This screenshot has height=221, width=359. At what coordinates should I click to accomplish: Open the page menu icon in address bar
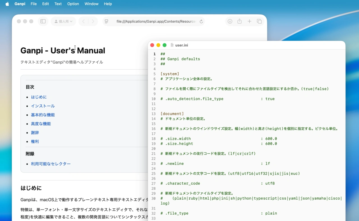(x=107, y=21)
